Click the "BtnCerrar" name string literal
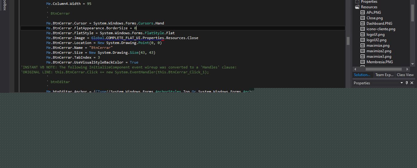This screenshot has width=417, height=168. [x=101, y=48]
